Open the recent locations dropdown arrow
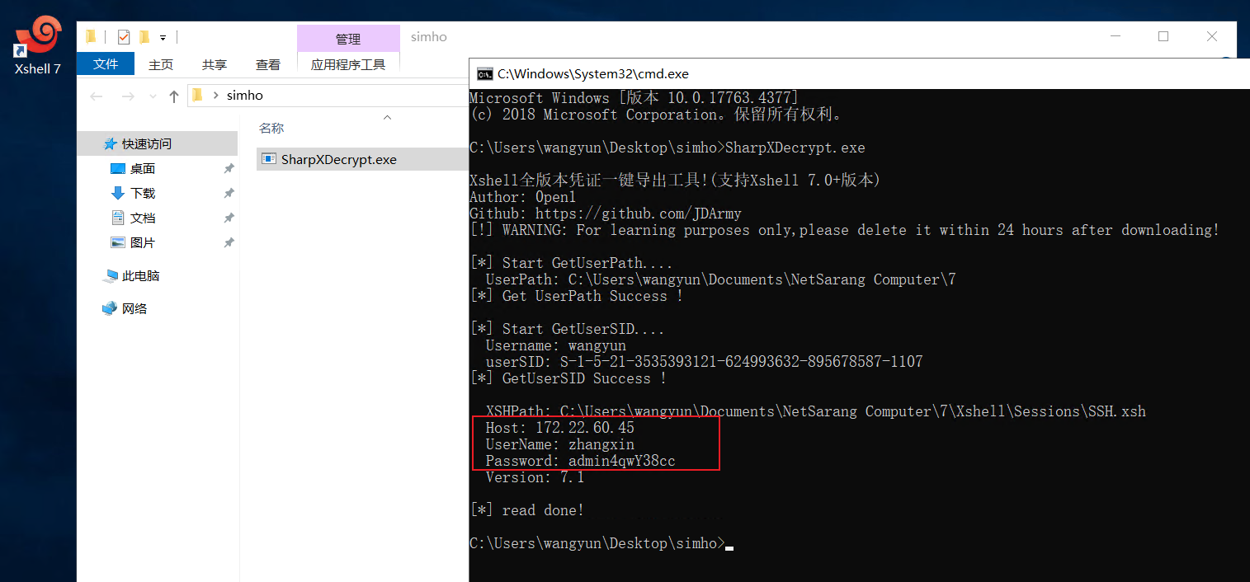 point(152,96)
